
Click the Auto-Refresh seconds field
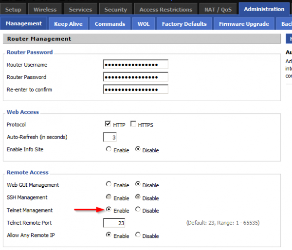pyautogui.click(x=110, y=137)
